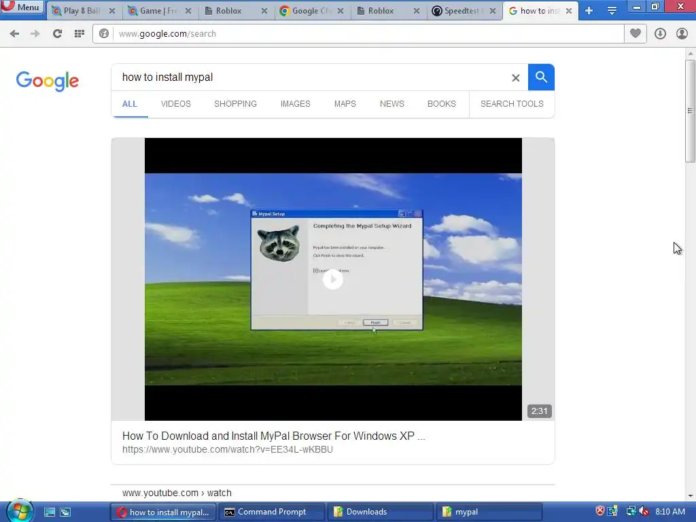Select the VIDEOS results tab
The image size is (696, 522).
coord(176,104)
